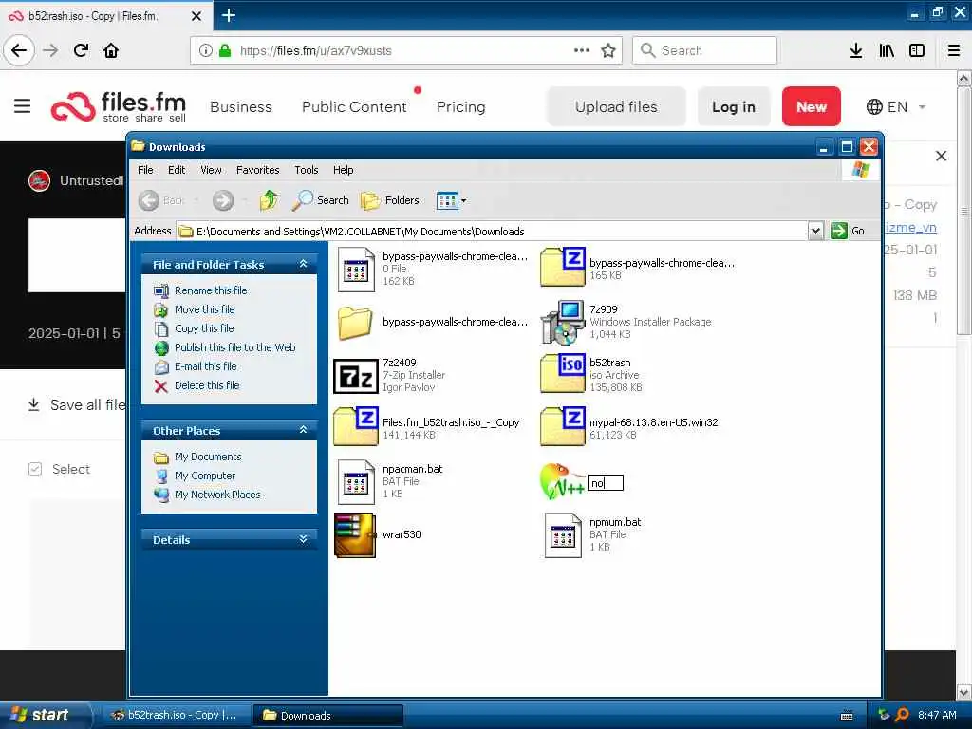This screenshot has width=972, height=729.
Task: Select the wrar530 WinRAR icon
Action: coord(355,535)
